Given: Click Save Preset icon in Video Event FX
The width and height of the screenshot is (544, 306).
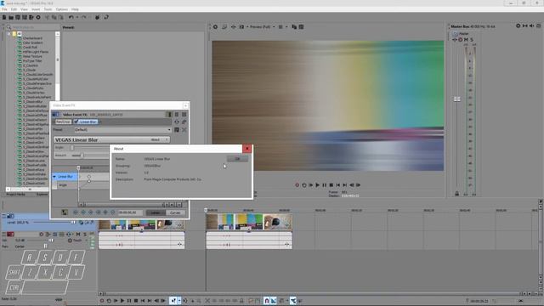Looking at the screenshot, I should (177, 130).
